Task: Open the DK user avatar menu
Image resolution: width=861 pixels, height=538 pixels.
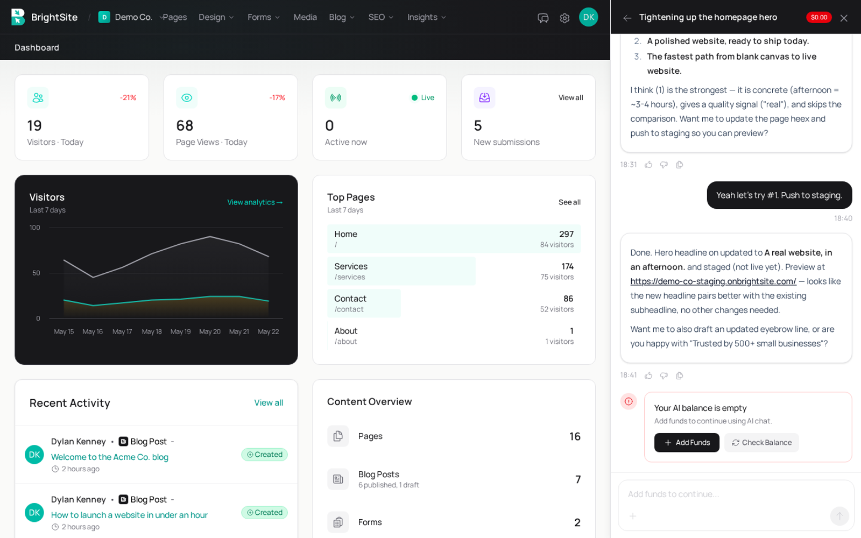Action: coord(588,17)
